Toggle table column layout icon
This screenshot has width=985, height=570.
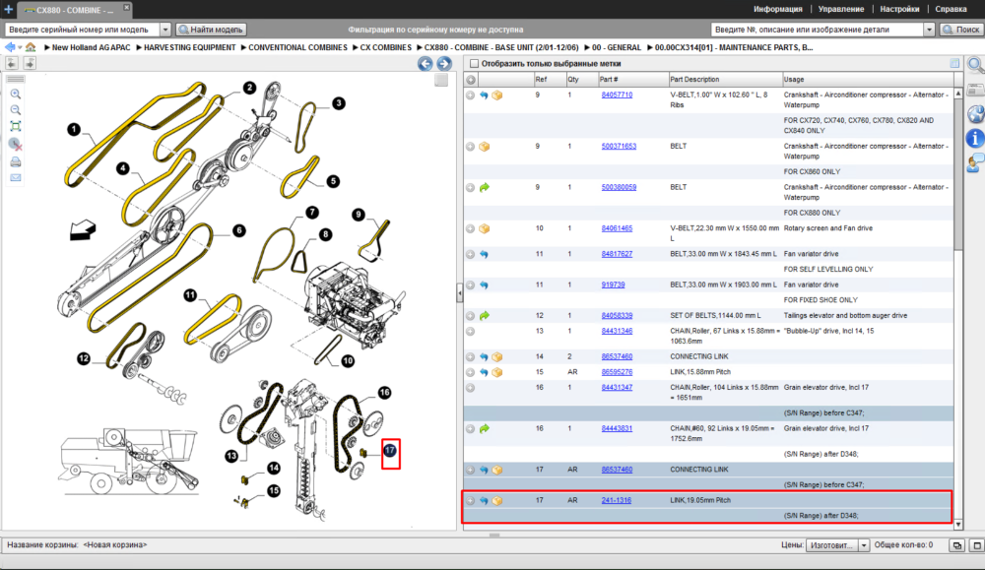pyautogui.click(x=954, y=63)
